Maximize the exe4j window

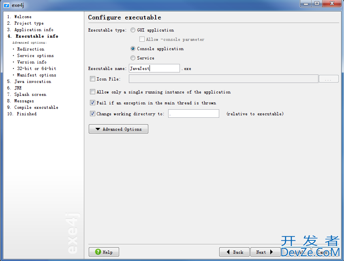(x=317, y=4)
